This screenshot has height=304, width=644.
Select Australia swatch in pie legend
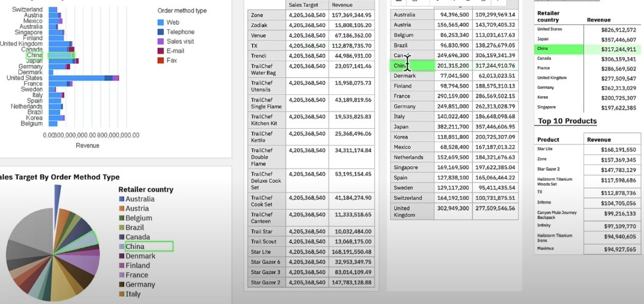[121, 199]
